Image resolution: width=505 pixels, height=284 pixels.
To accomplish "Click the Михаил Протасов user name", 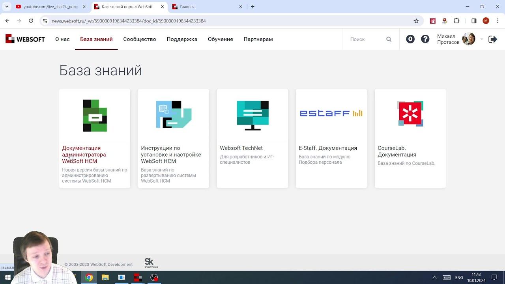I will click(448, 39).
